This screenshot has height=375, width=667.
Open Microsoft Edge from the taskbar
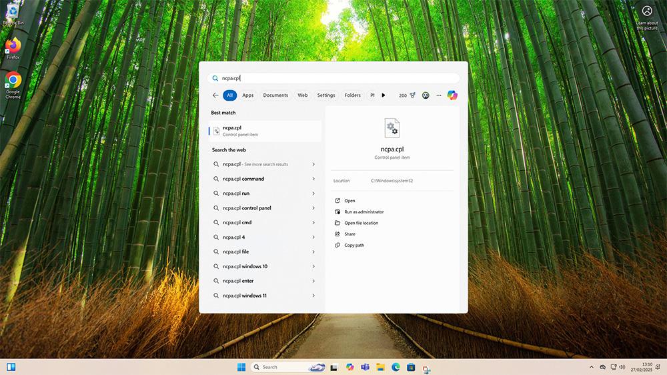(x=396, y=367)
